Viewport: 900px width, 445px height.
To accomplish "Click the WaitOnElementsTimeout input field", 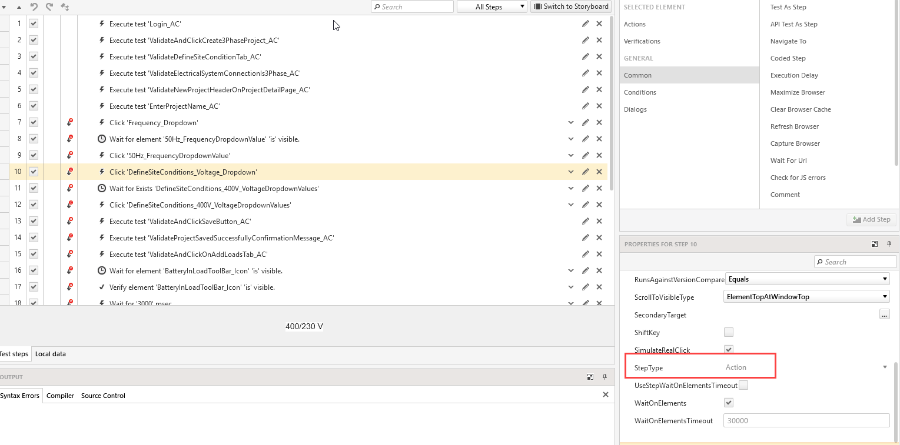I will click(x=806, y=421).
